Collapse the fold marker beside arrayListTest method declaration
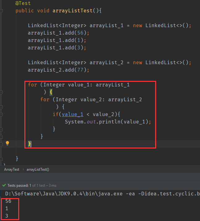This screenshot has width=200, height=221. 1,11
